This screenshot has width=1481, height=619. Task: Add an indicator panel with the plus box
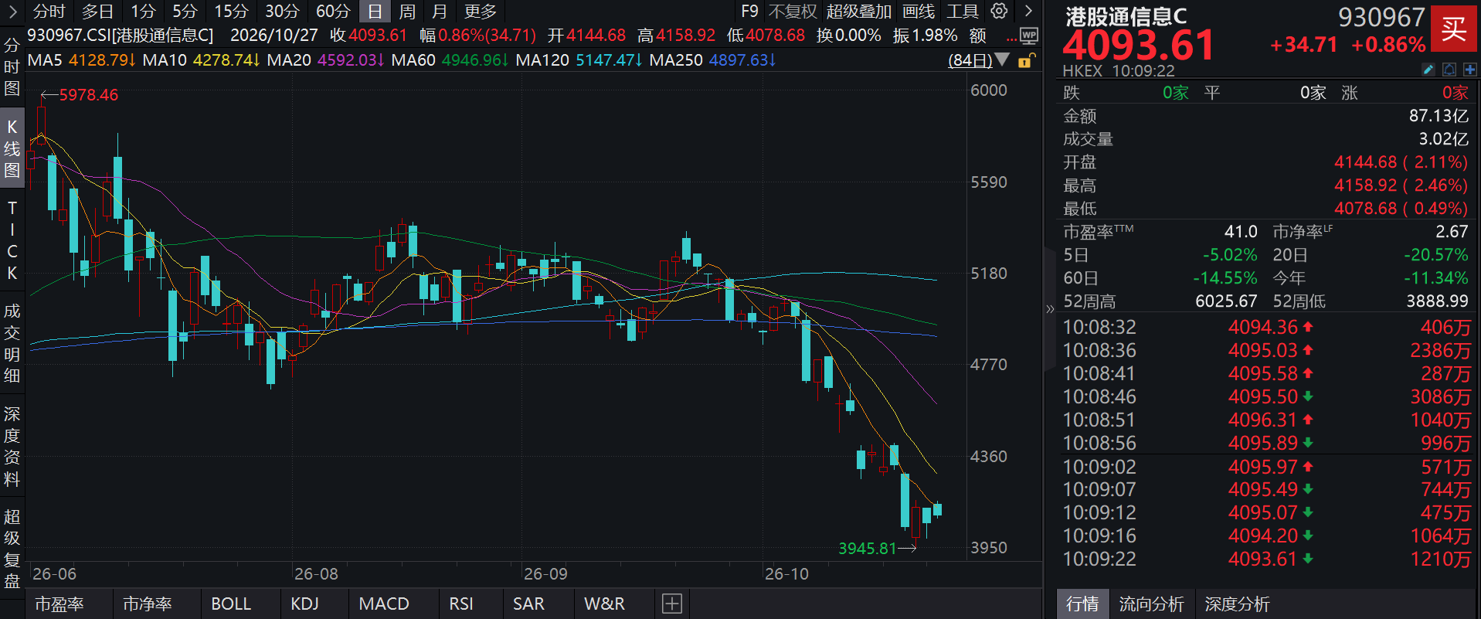point(672,604)
